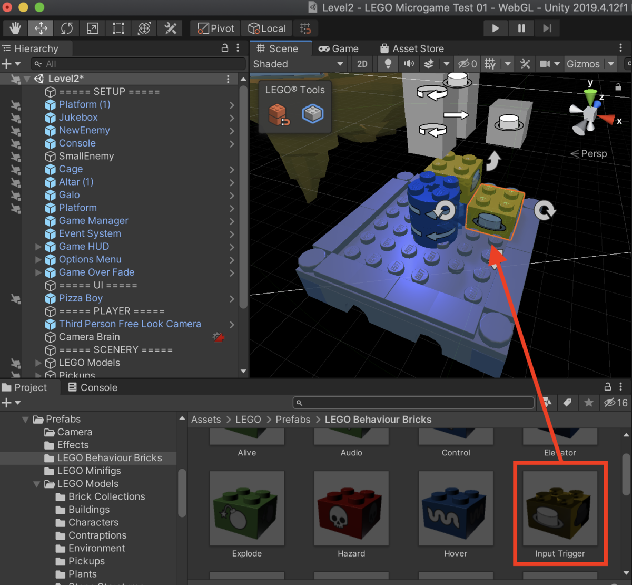
Task: Select NewEnemy in Hierarchy
Action: pyautogui.click(x=84, y=130)
